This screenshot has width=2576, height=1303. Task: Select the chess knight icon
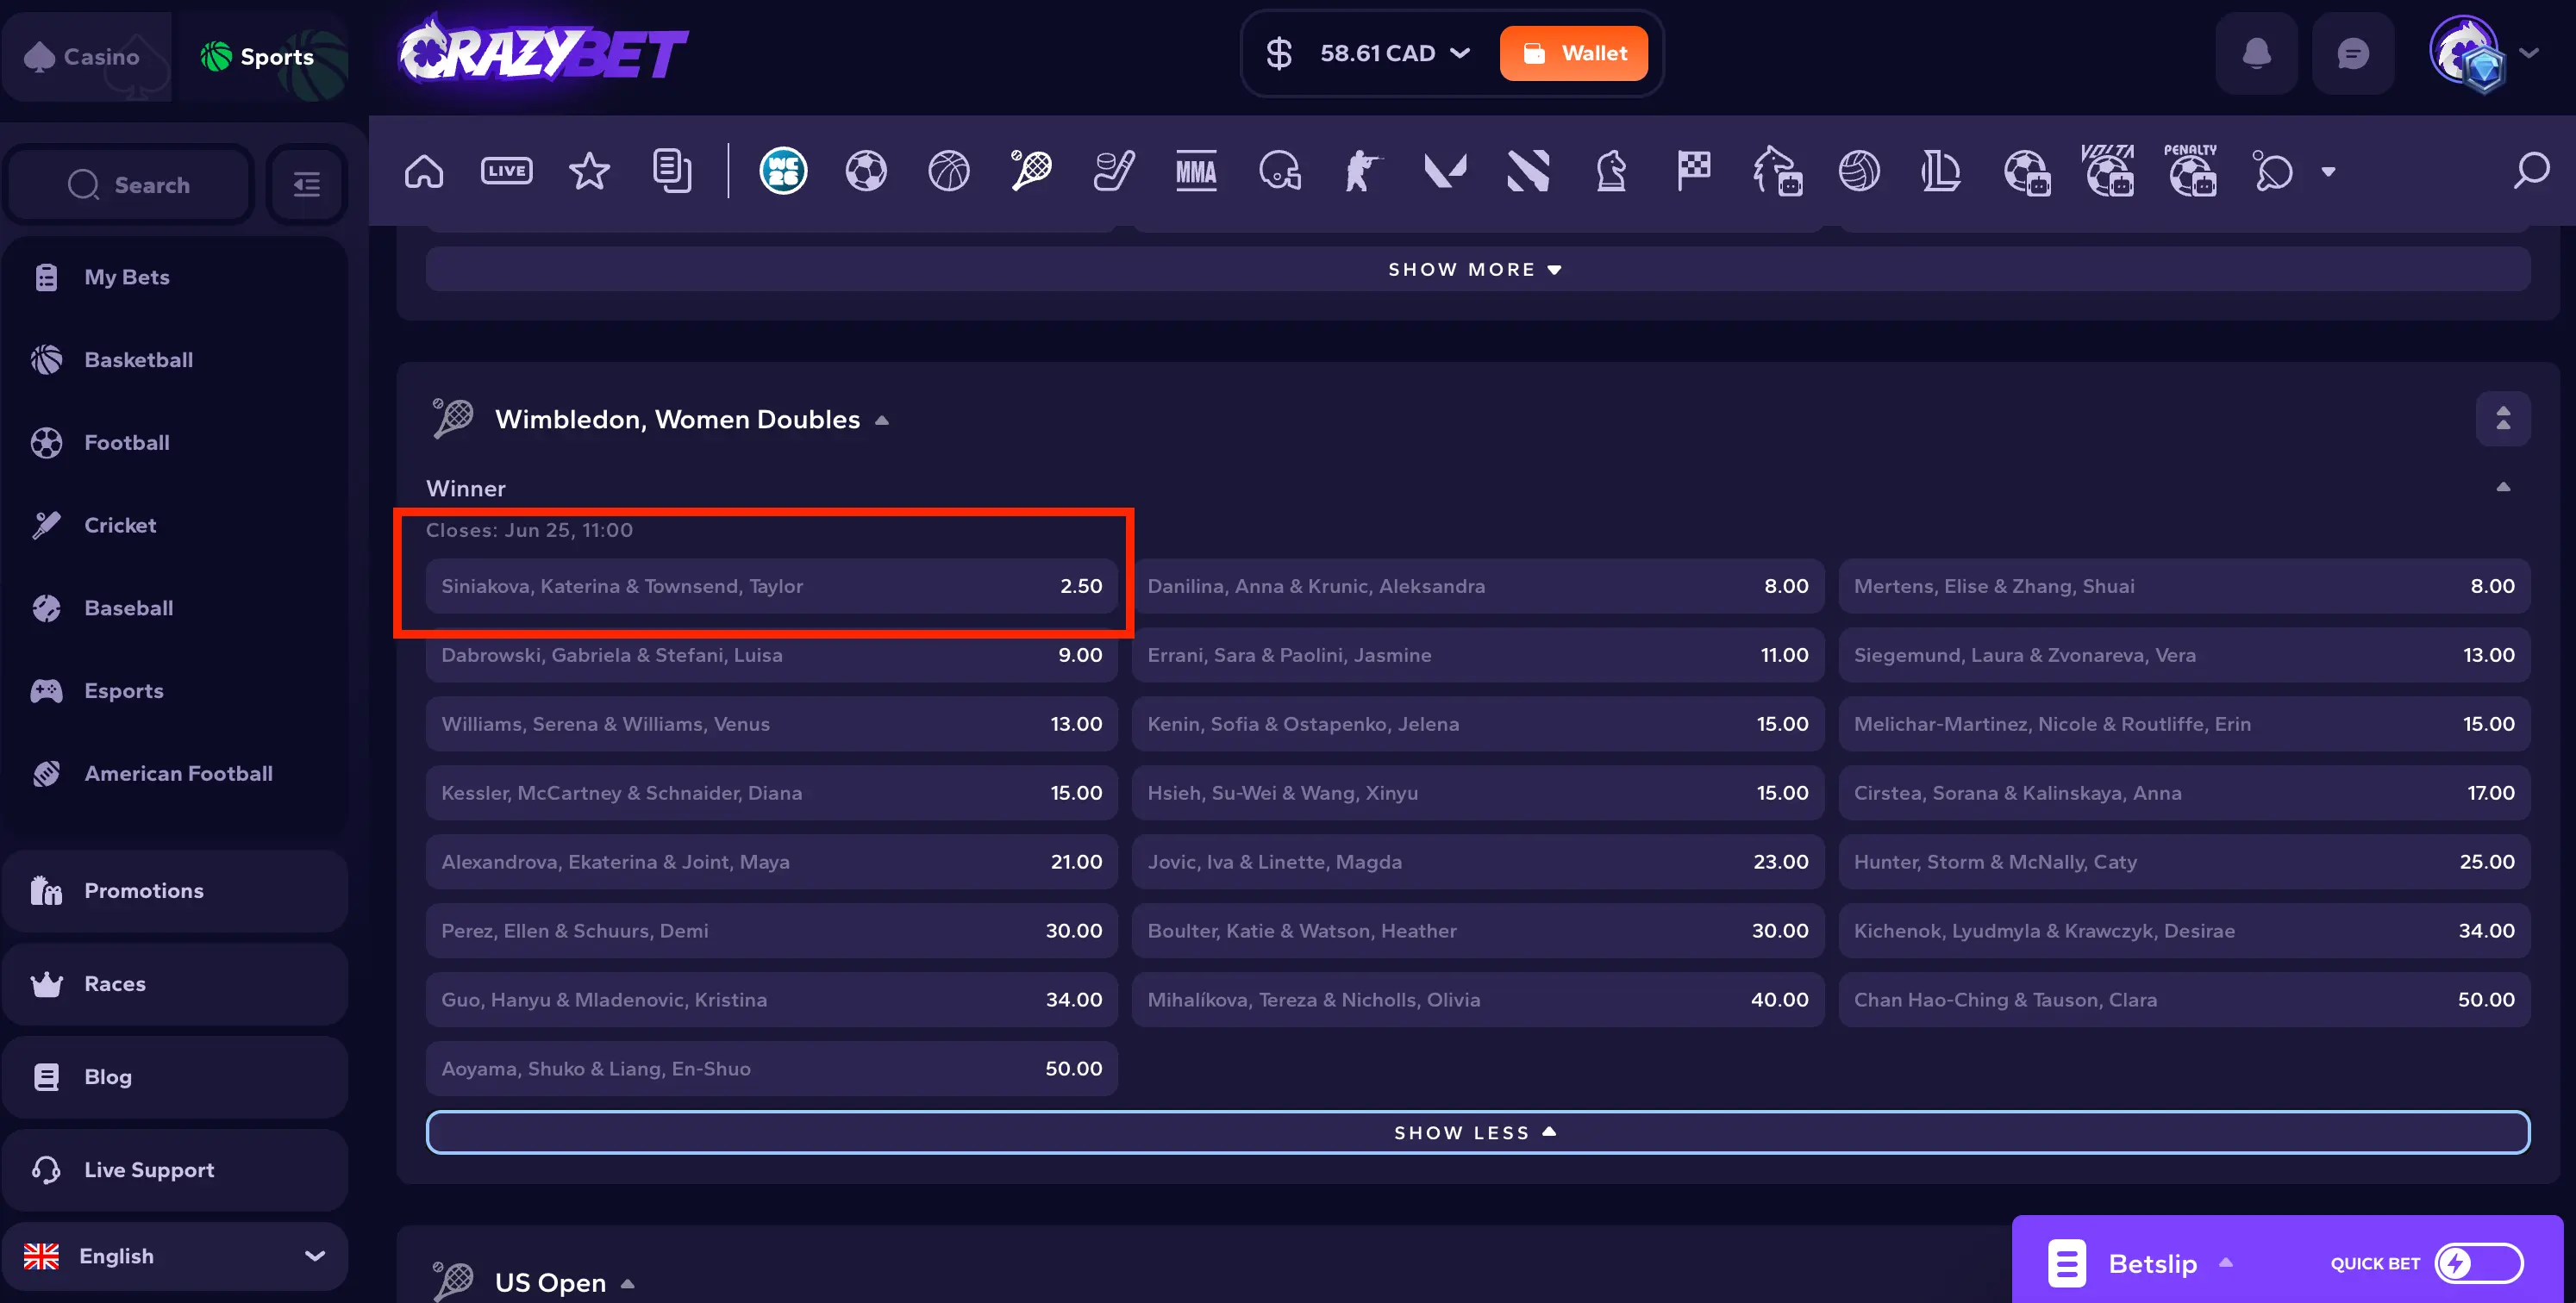(x=1611, y=171)
